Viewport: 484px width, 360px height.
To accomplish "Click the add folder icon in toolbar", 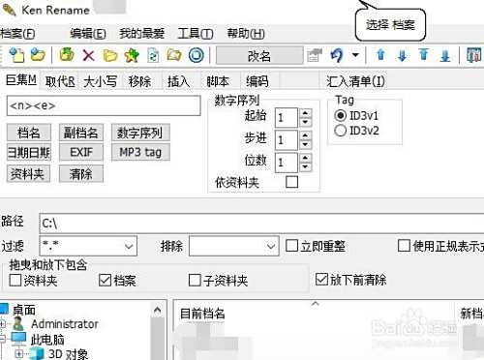I will coord(38,55).
